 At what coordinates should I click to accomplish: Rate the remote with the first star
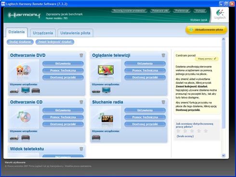coord(178,131)
